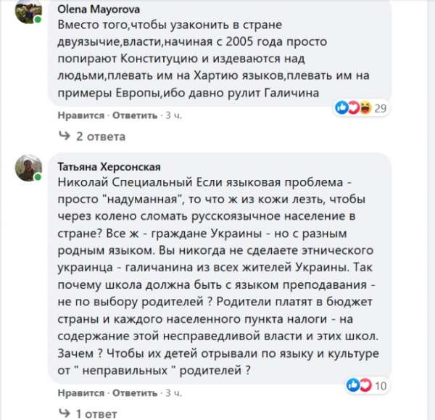Click the reply arrow icon beside "1 ответ"

(x=65, y=413)
